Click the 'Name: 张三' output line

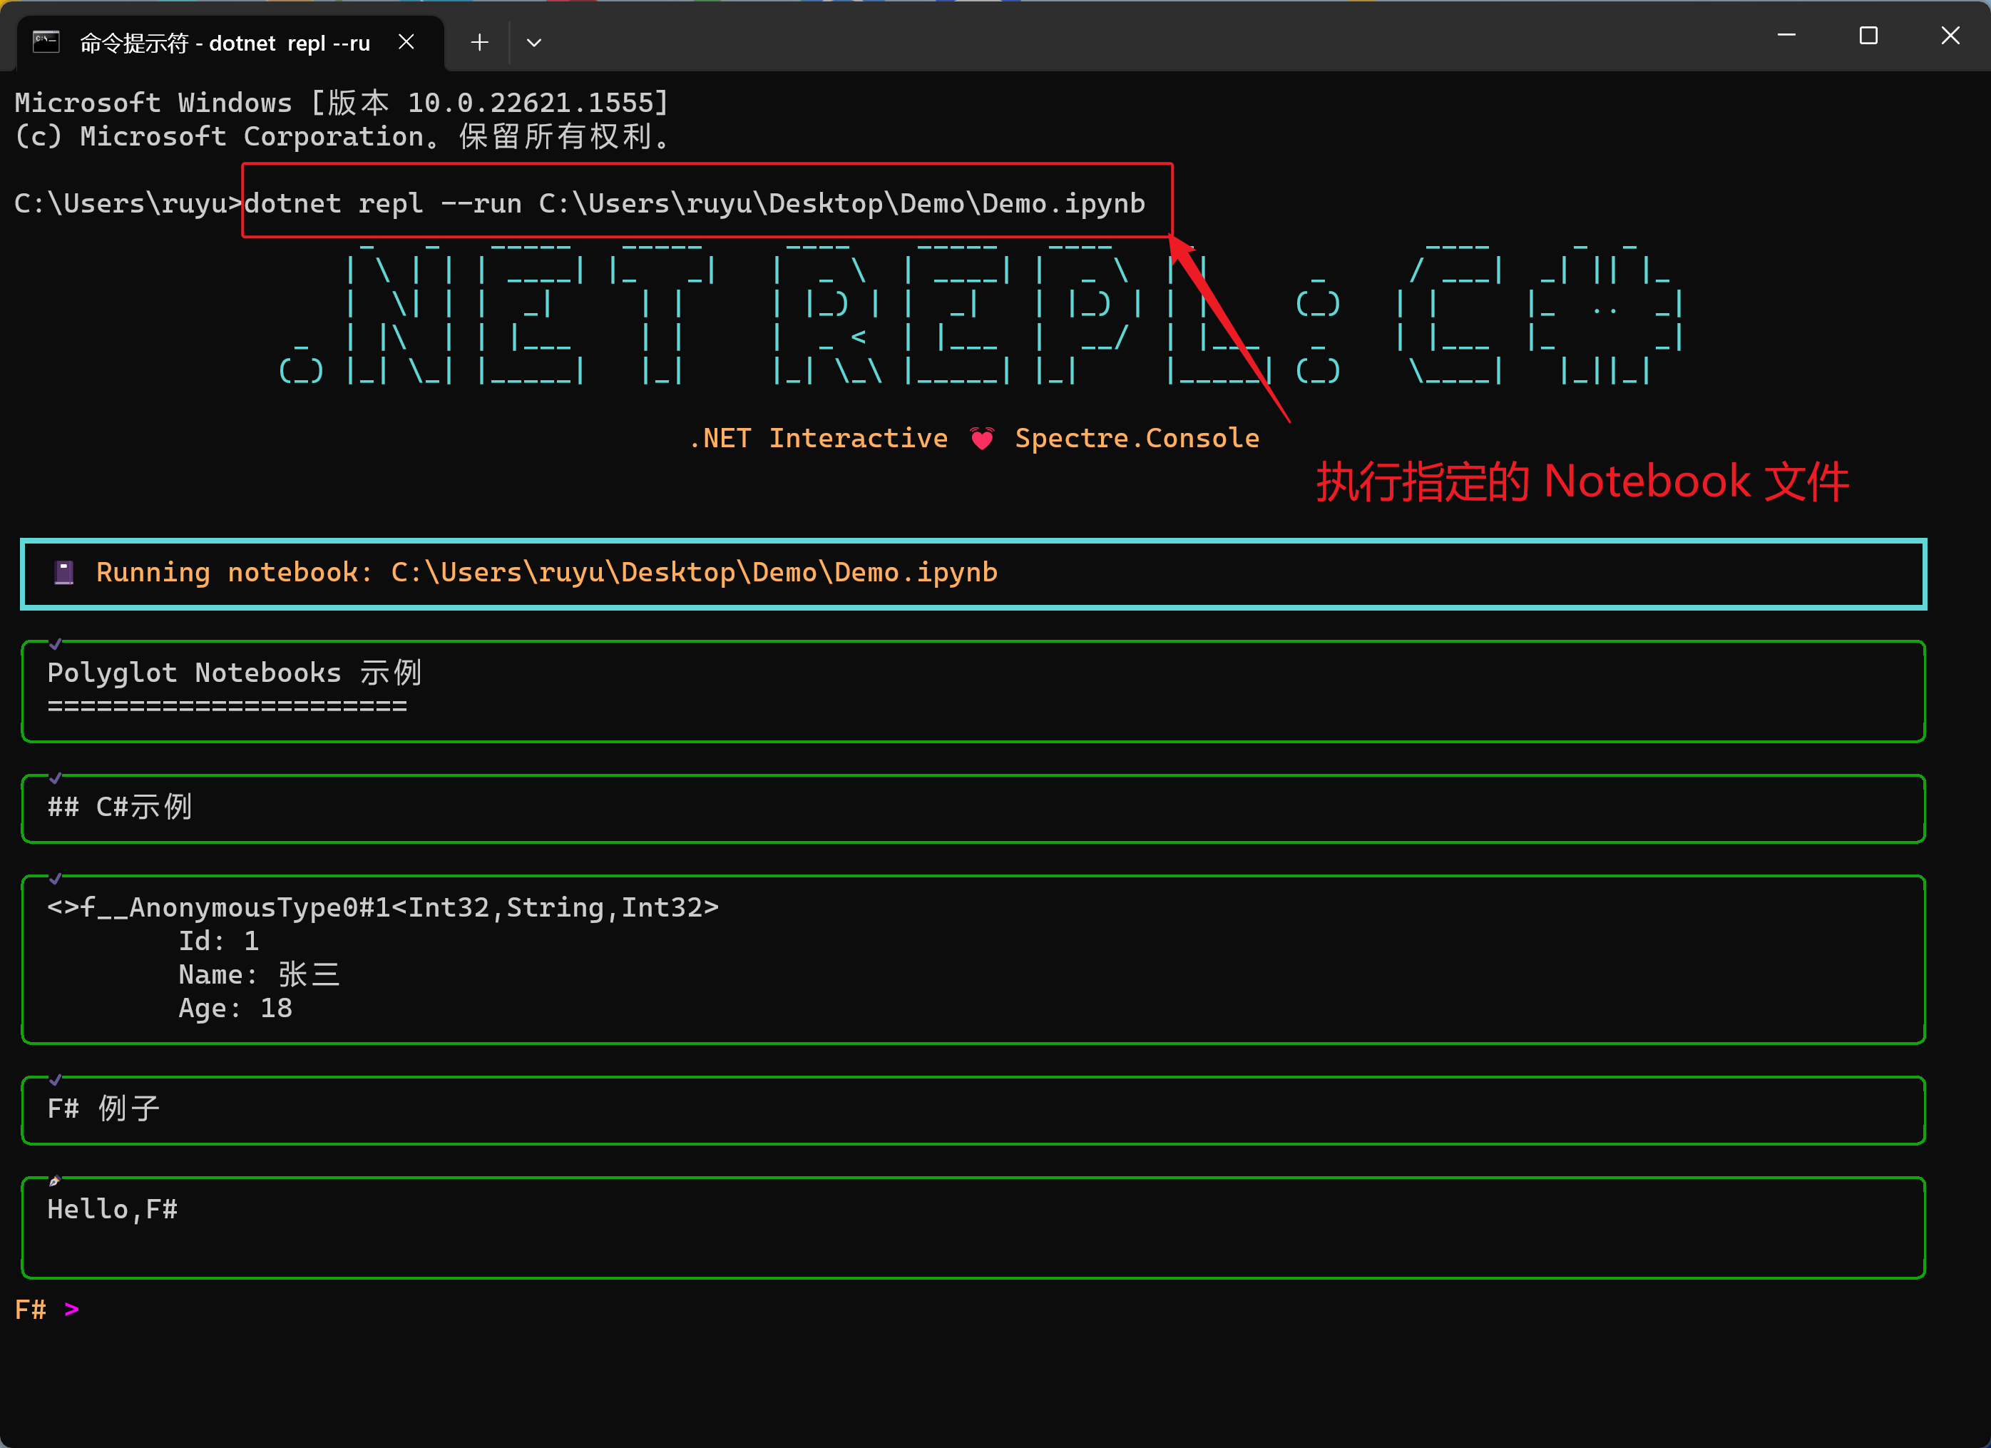coord(259,974)
